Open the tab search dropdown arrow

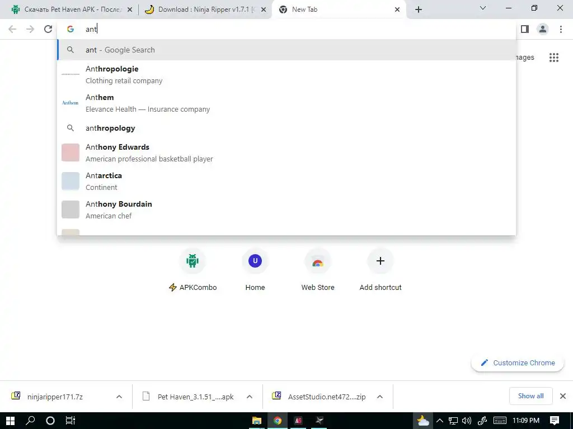483,8
